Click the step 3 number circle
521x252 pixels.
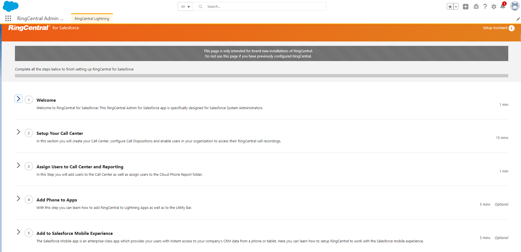point(29,166)
